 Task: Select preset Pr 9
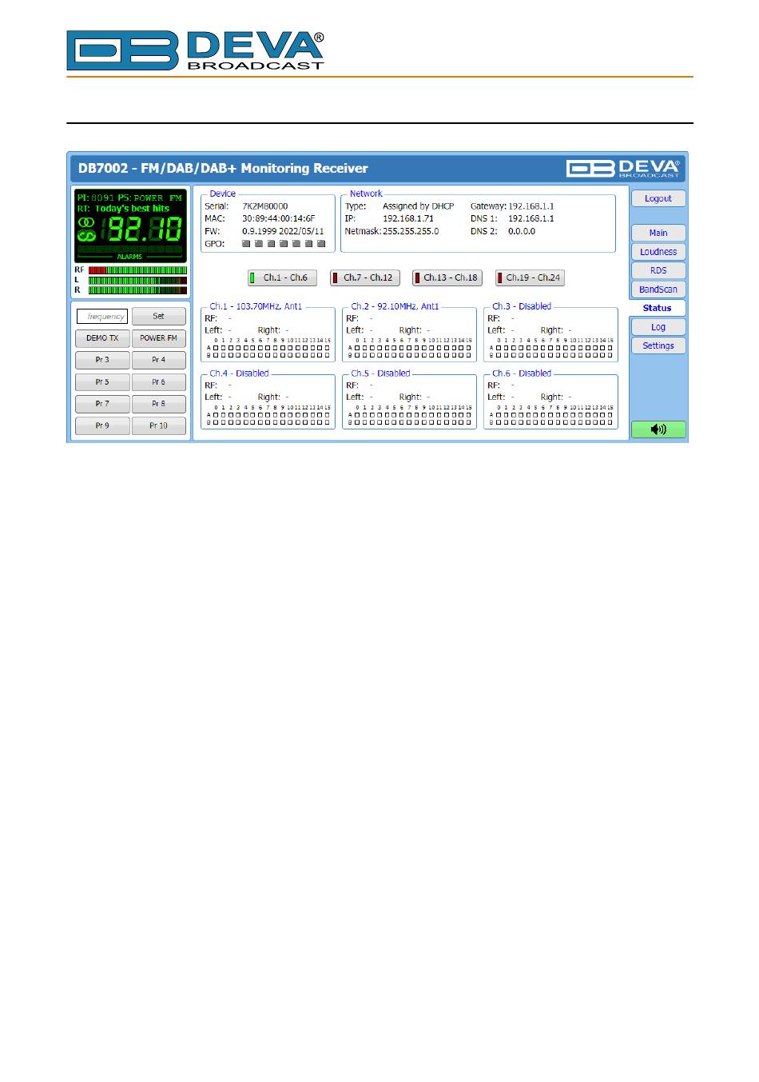(x=102, y=425)
